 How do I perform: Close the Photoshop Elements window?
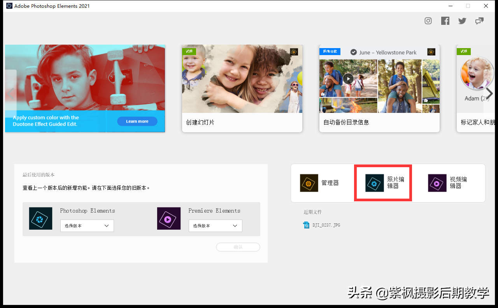click(x=486, y=6)
